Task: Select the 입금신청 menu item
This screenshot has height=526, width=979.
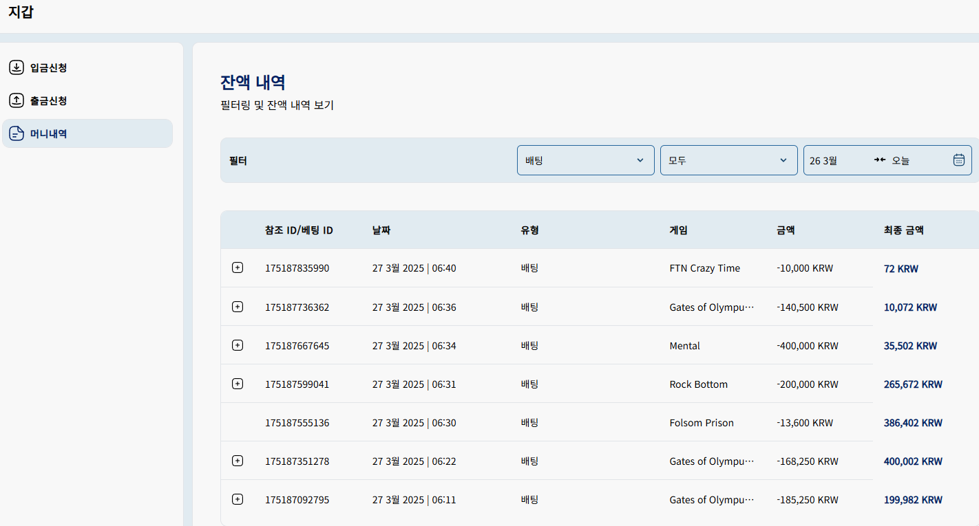Action: [87, 67]
